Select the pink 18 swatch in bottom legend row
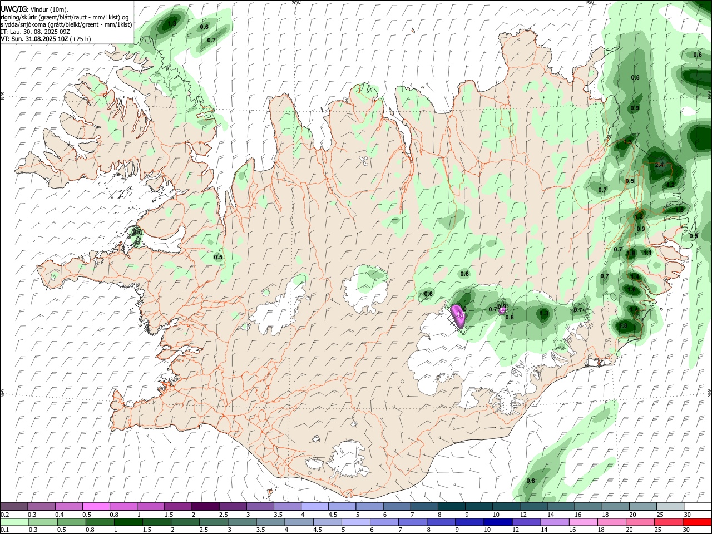Screen dimensions: 712x534 (x=612, y=522)
